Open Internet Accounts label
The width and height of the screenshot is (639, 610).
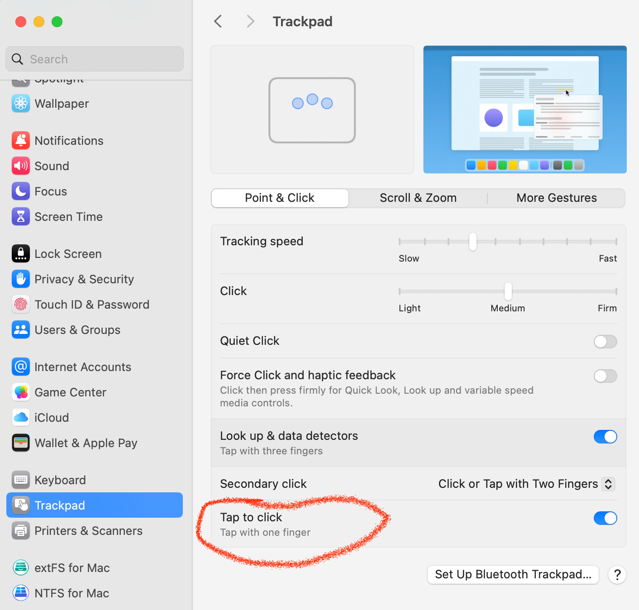[83, 367]
